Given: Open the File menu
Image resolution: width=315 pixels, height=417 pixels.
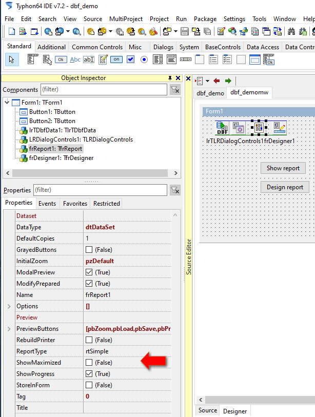Looking at the screenshot, I should pyautogui.click(x=9, y=19).
